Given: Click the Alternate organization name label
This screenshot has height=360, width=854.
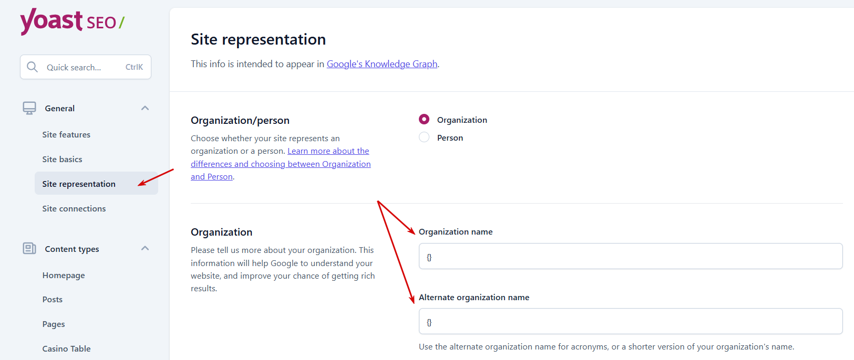Looking at the screenshot, I should click(x=474, y=298).
